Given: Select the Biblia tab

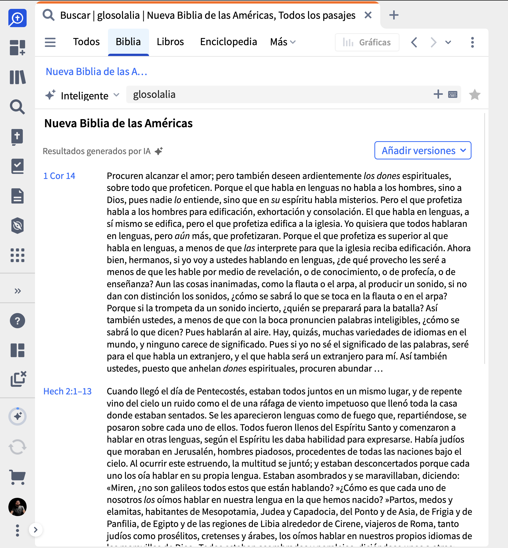Looking at the screenshot, I should coord(128,42).
